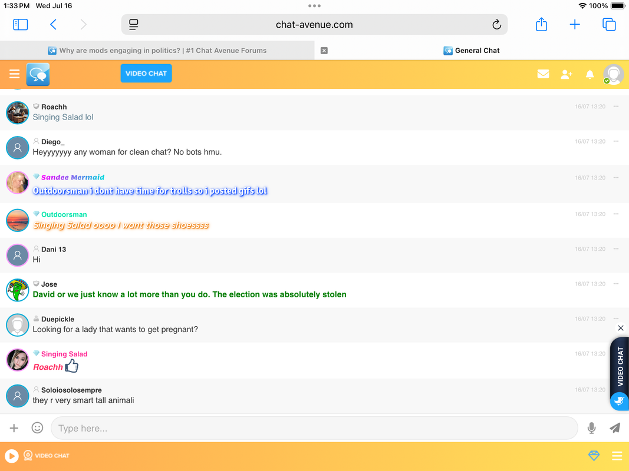Open options for Jose's message

(x=616, y=284)
